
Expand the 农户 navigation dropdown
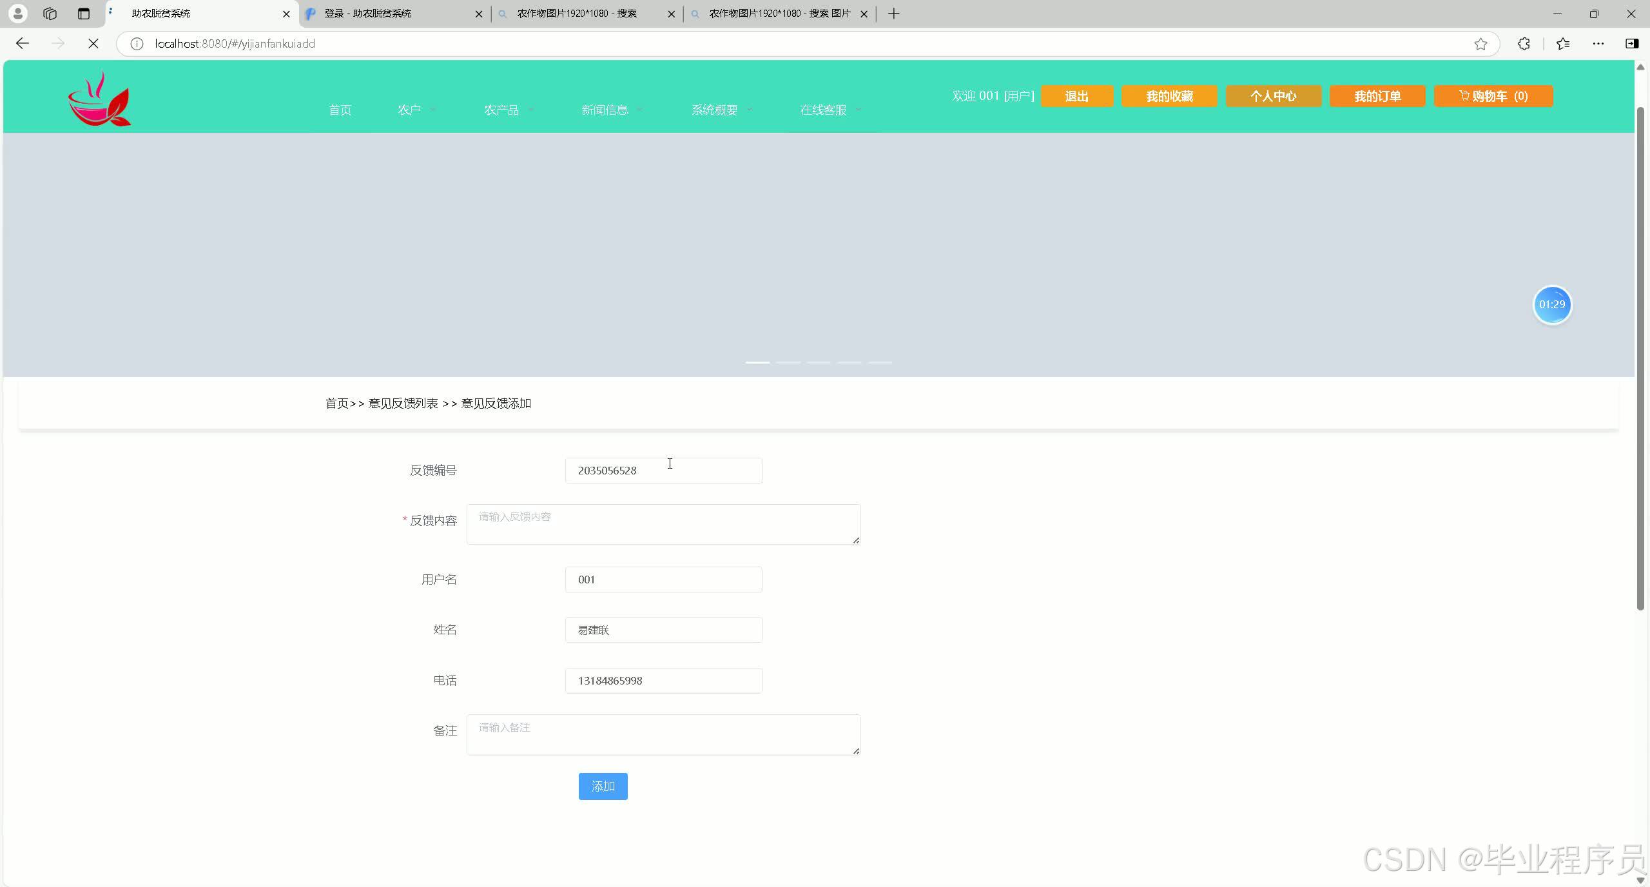tap(416, 110)
